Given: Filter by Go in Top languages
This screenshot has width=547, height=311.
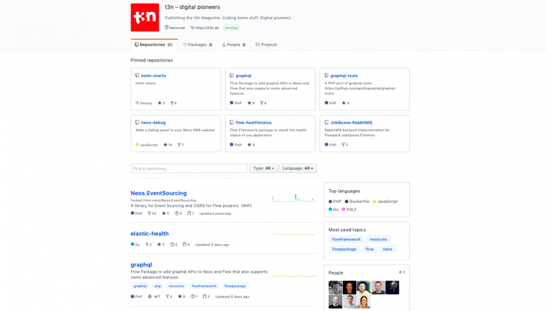Looking at the screenshot, I should click(333, 209).
